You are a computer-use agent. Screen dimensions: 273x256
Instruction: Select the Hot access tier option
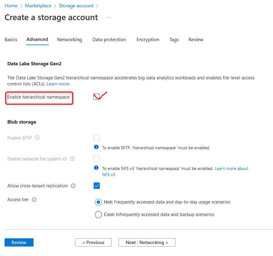98,202
